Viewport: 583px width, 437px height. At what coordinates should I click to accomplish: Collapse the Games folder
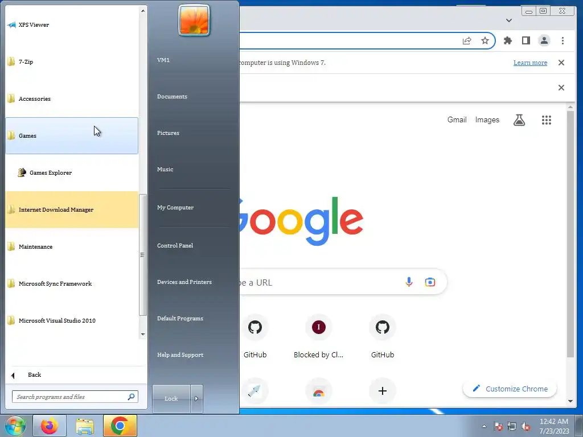pyautogui.click(x=71, y=135)
